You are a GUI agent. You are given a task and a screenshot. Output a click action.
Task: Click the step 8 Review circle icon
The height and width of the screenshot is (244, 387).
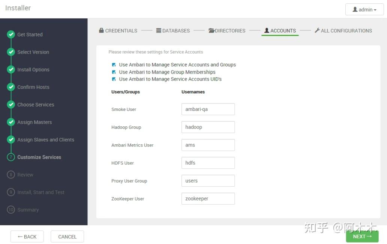11,175
